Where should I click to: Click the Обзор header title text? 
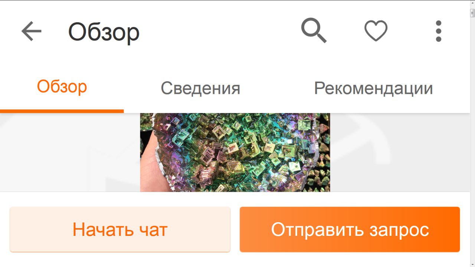tap(104, 32)
